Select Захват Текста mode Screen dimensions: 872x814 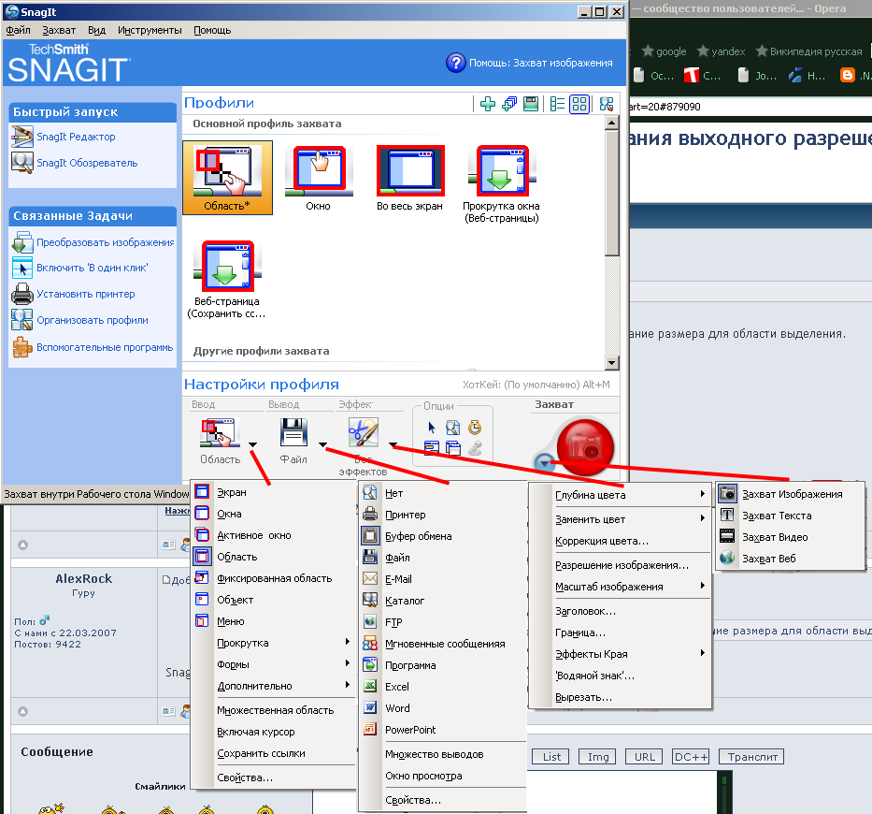click(791, 516)
